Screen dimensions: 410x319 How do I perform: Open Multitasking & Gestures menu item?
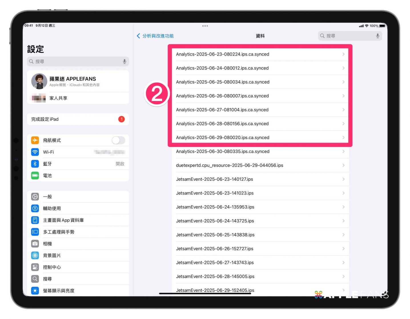pyautogui.click(x=59, y=232)
